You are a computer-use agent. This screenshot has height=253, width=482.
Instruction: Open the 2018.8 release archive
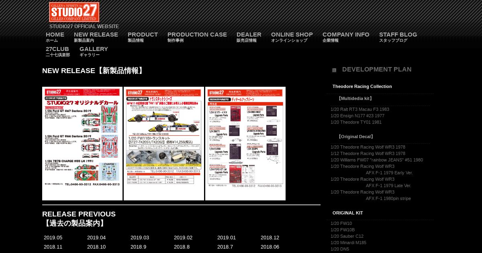(182, 247)
